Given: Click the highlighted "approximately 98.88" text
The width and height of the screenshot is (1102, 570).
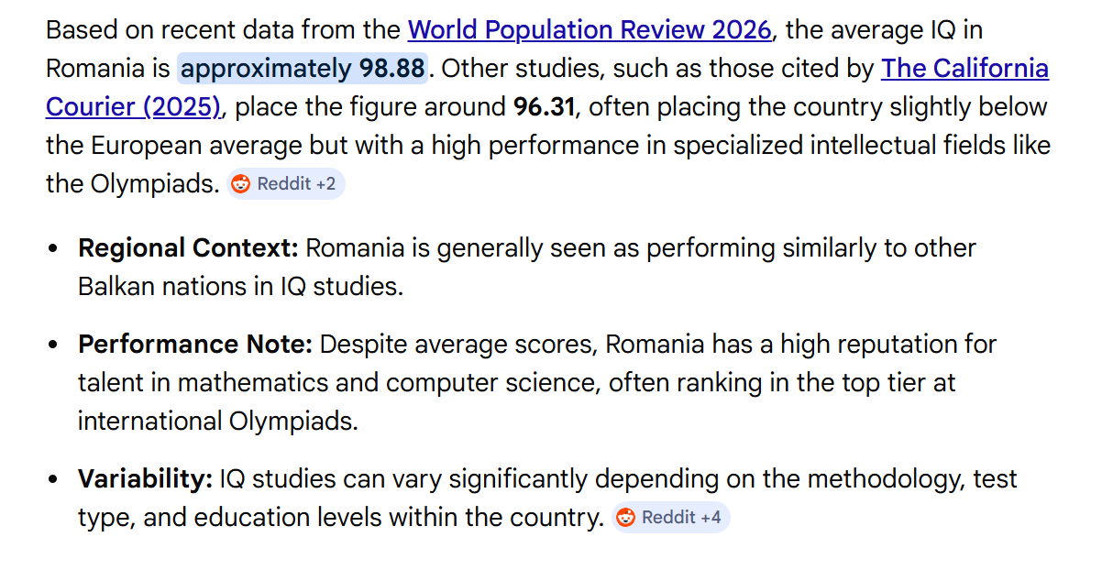Looking at the screenshot, I should click(303, 69).
